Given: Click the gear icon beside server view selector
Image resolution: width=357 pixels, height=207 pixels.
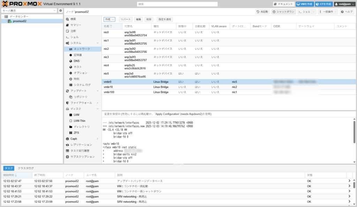Looking at the screenshot, I should tap(61, 11).
